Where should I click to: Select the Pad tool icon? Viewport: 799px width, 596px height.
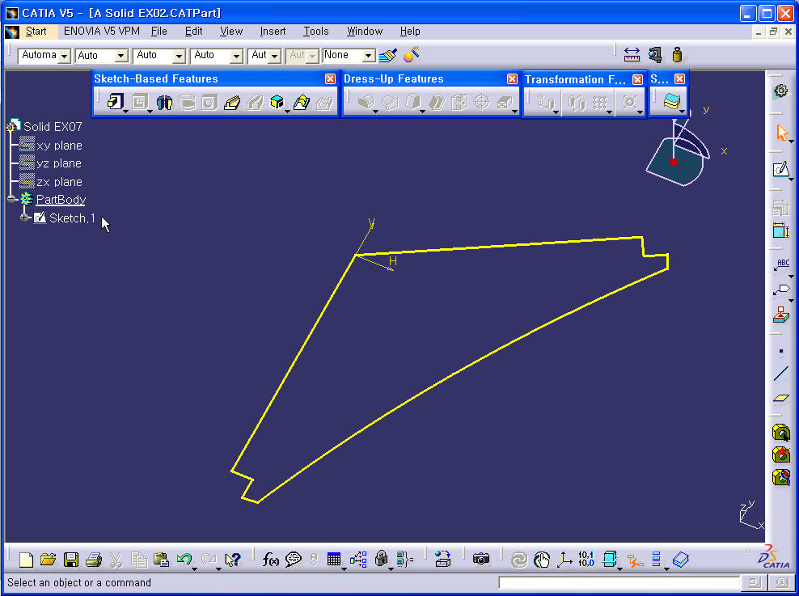click(x=115, y=103)
